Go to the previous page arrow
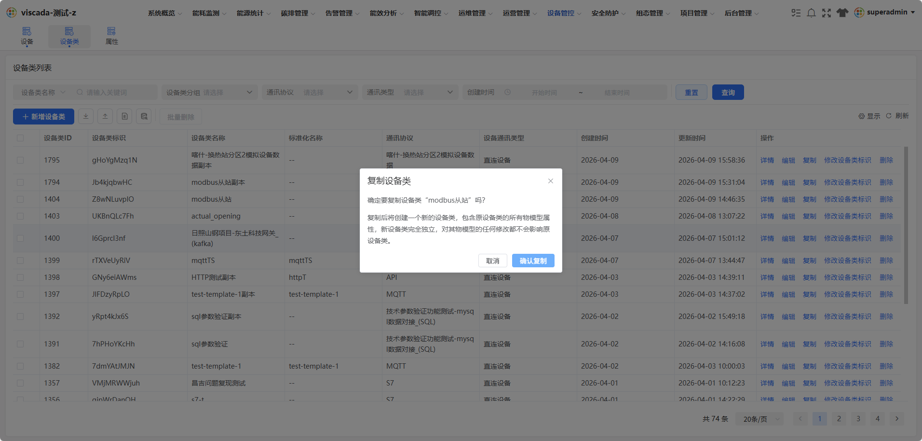This screenshot has height=441, width=922. click(800, 419)
